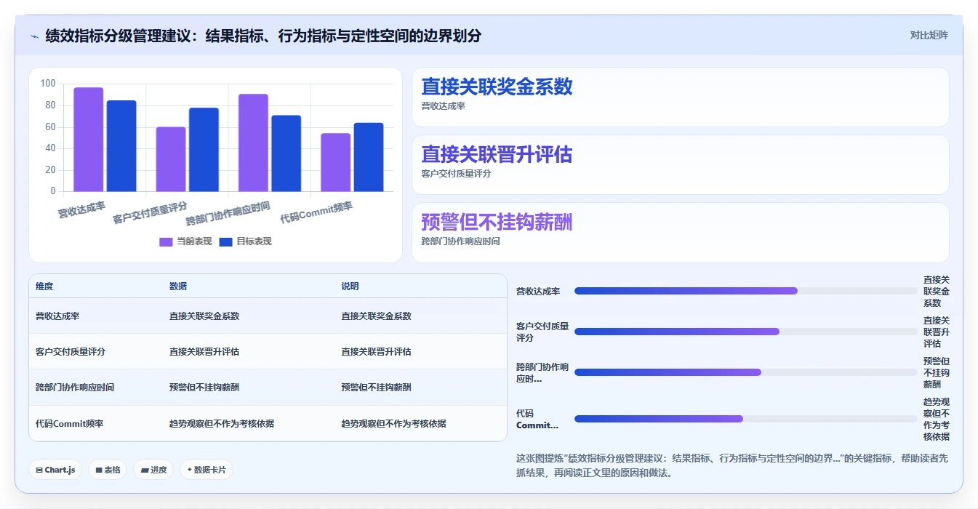Select the 直接关联晋升评估 card heading
Image resolution: width=978 pixels, height=509 pixels.
(x=497, y=154)
